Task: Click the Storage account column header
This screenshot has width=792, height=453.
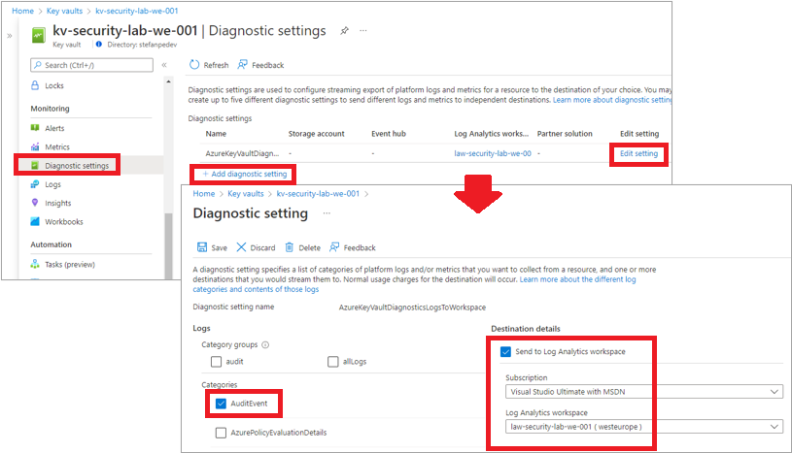Action: (316, 134)
